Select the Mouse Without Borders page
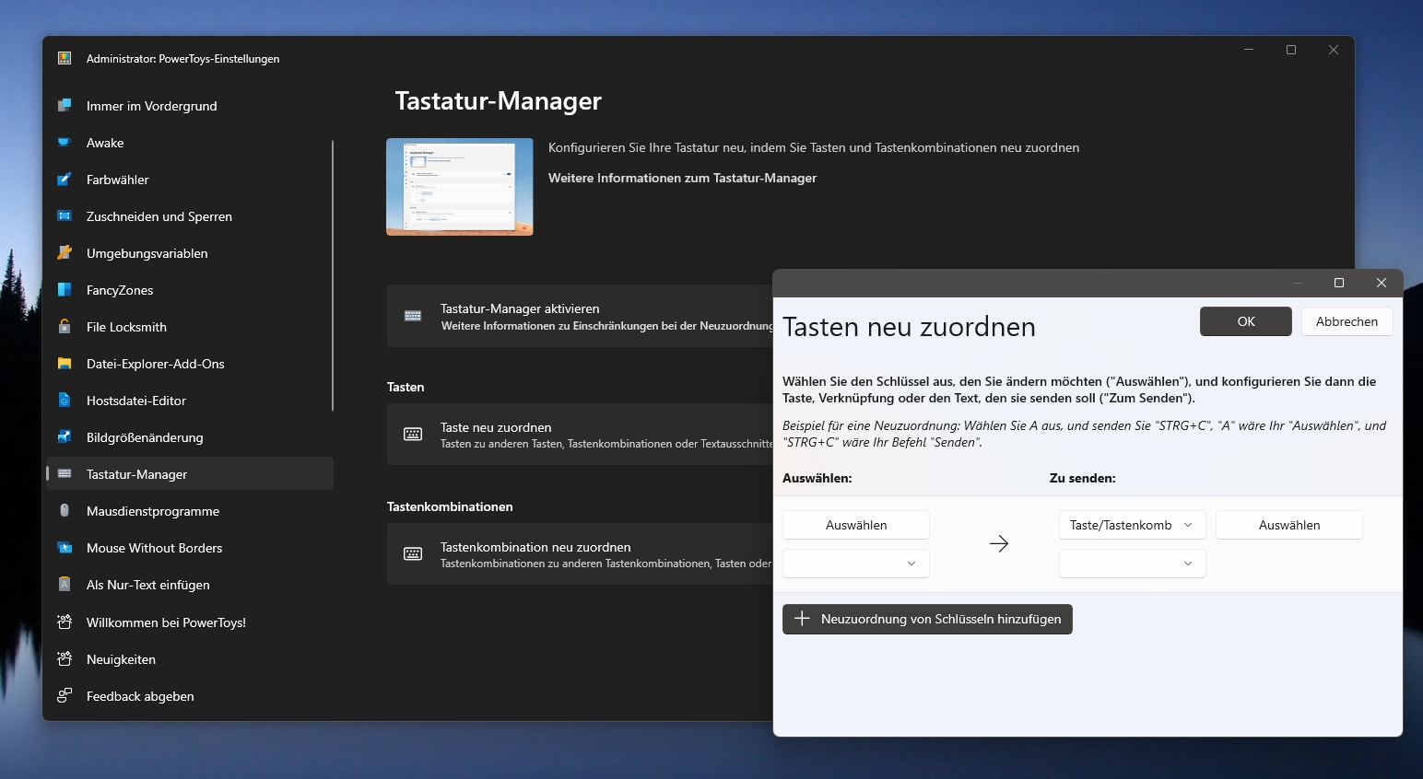 pos(190,548)
